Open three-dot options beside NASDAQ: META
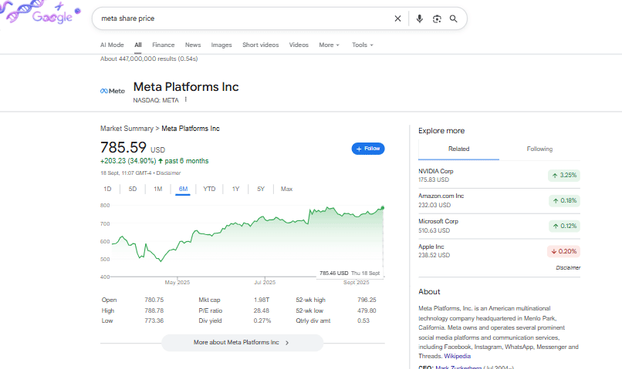Viewport: 622px width, 369px height. click(186, 99)
